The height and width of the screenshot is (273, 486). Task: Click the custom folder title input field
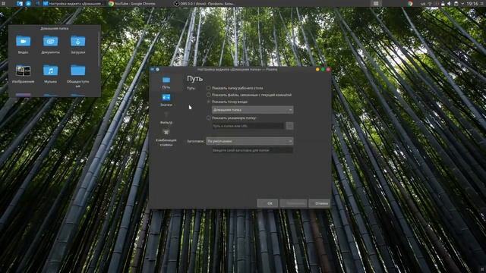pos(252,150)
